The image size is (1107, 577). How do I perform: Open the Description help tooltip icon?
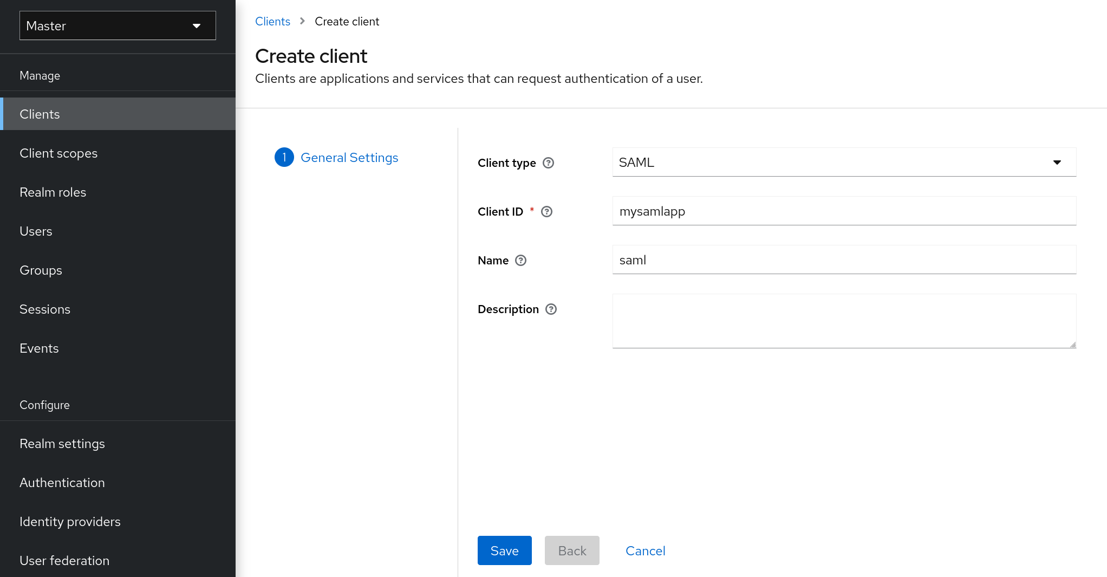click(551, 309)
